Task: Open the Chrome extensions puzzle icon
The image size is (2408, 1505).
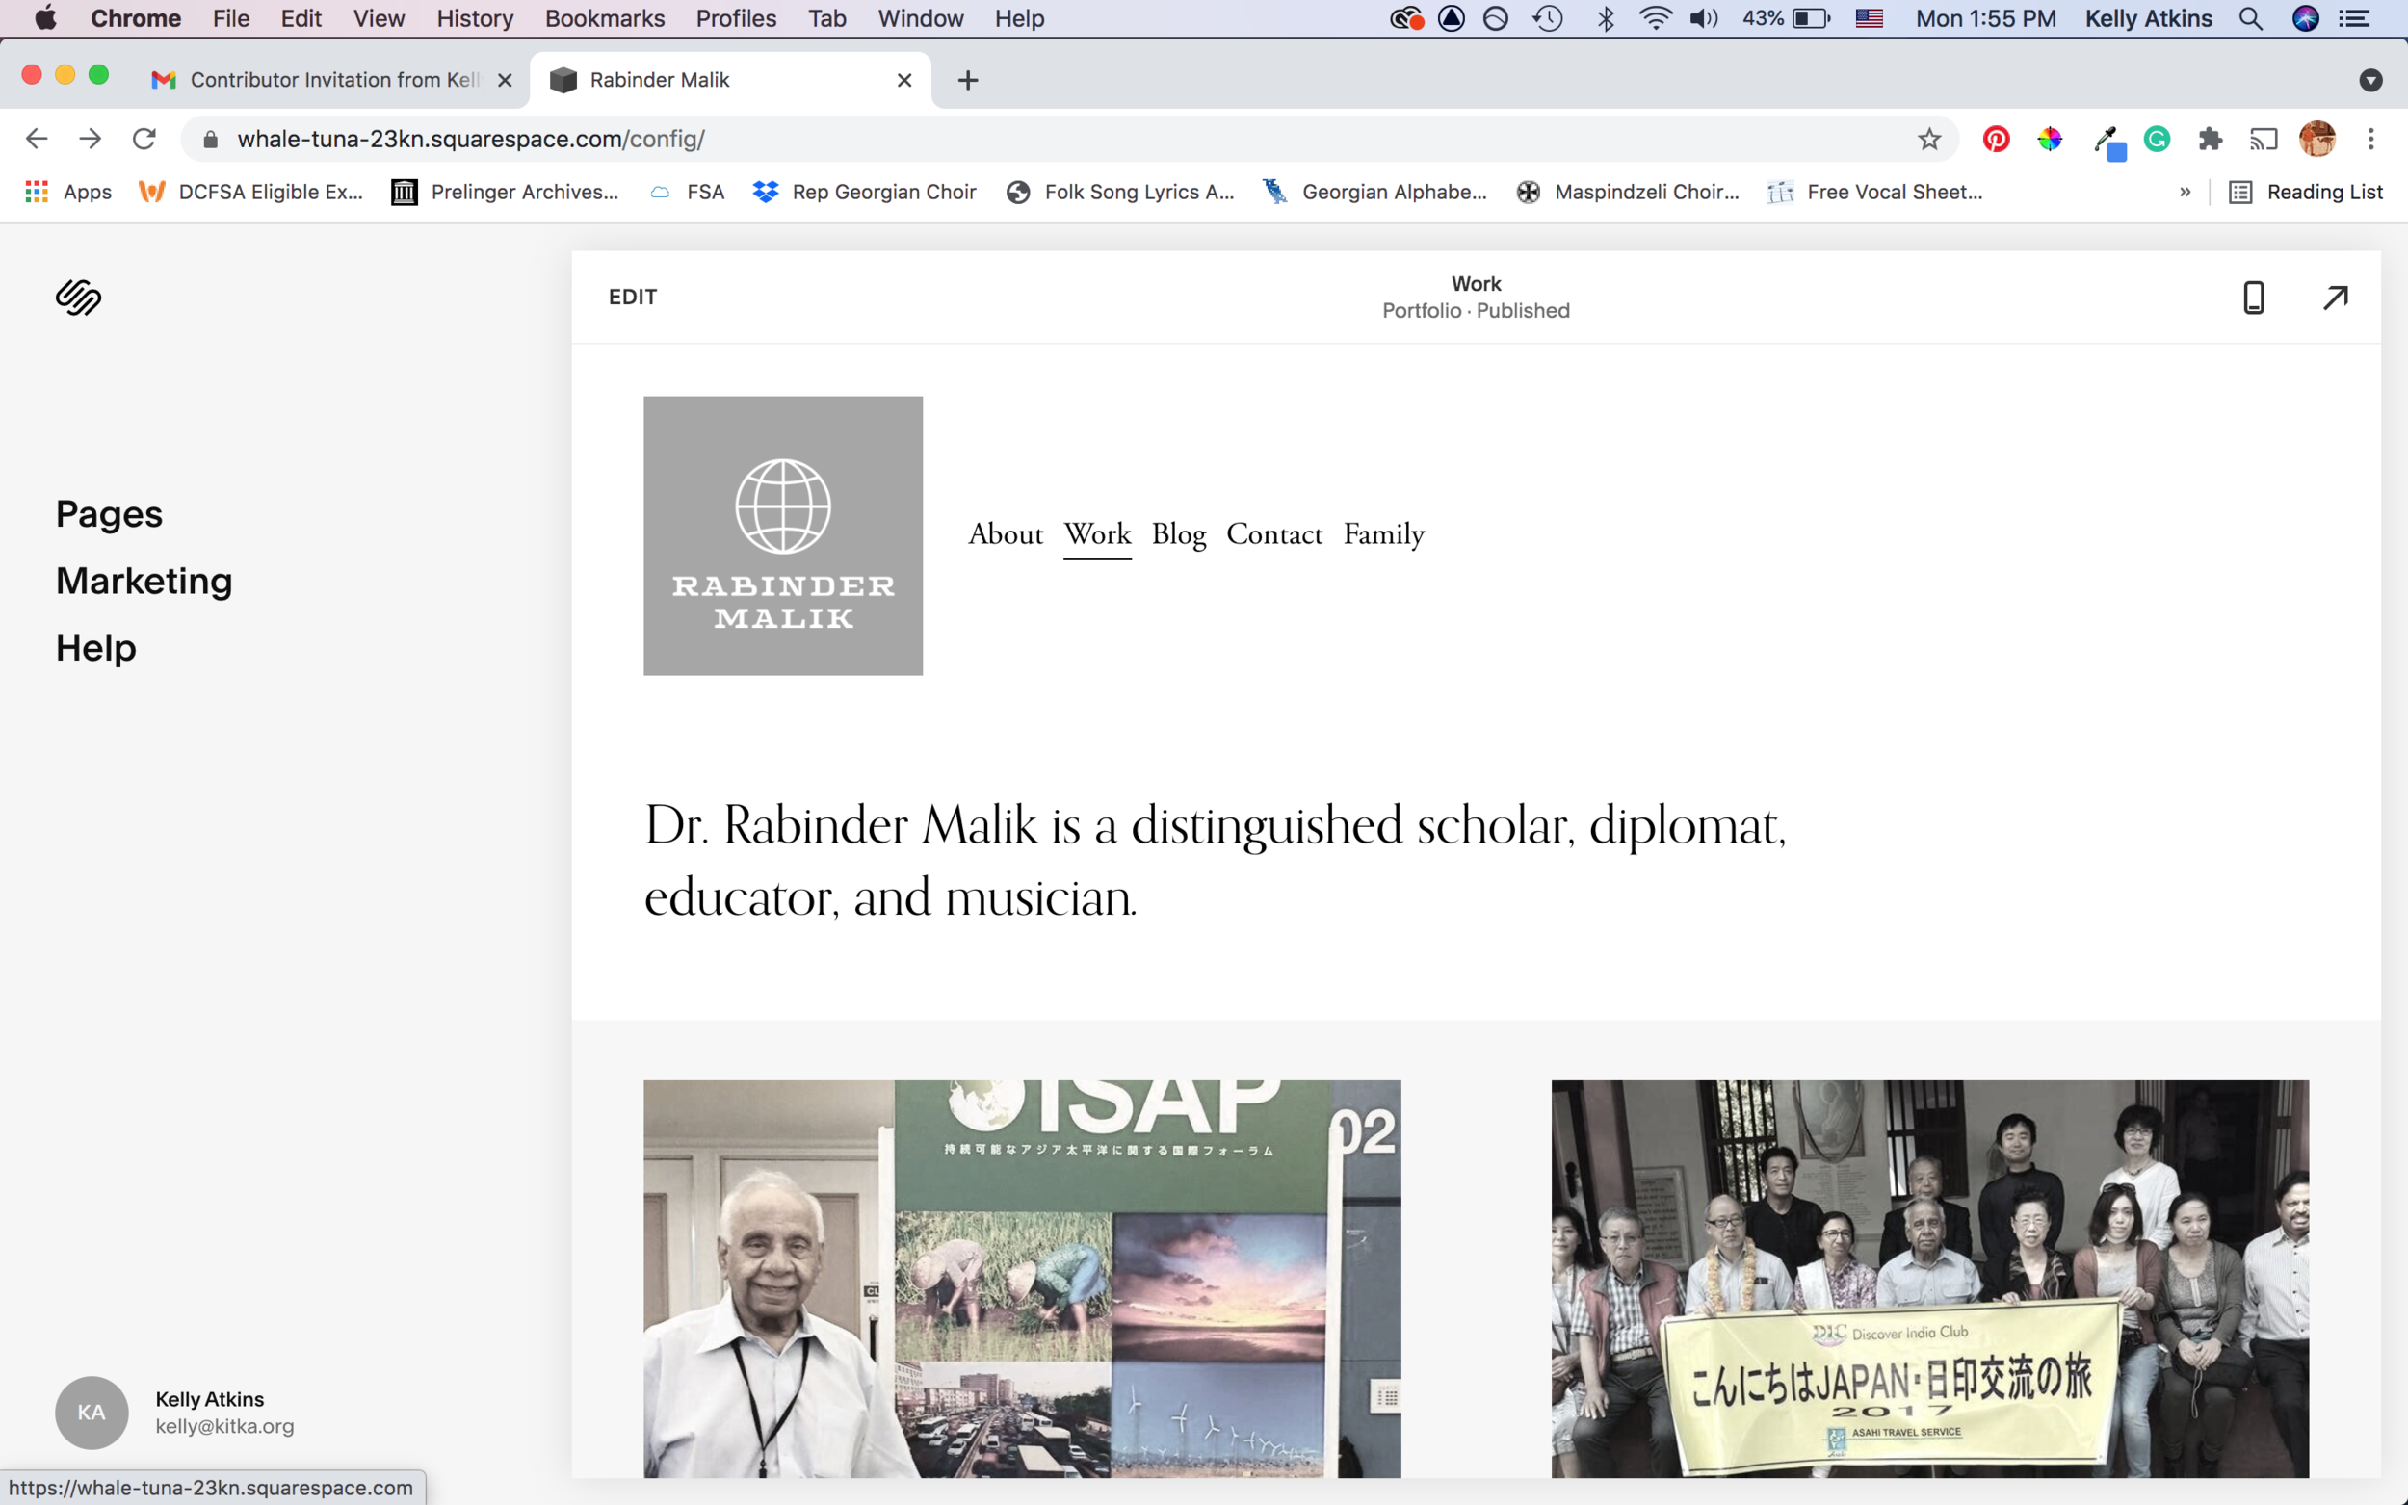Action: point(2210,140)
